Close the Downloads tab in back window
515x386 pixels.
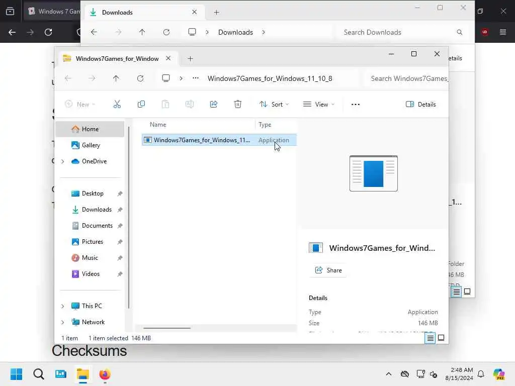pyautogui.click(x=195, y=12)
